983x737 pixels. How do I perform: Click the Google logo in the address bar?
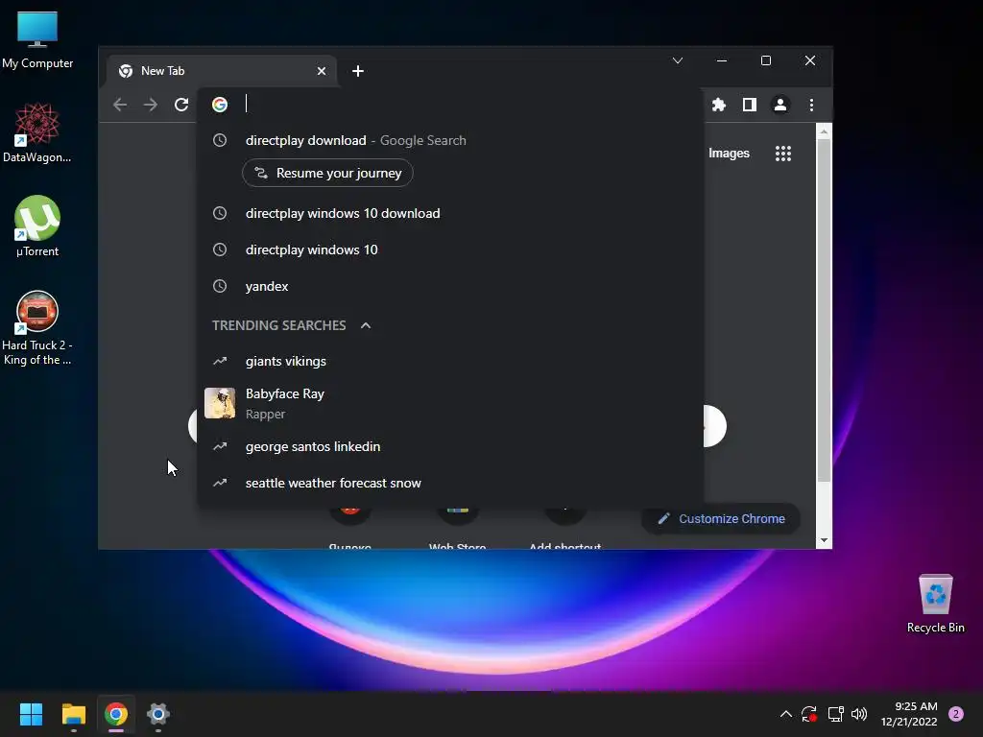point(220,104)
